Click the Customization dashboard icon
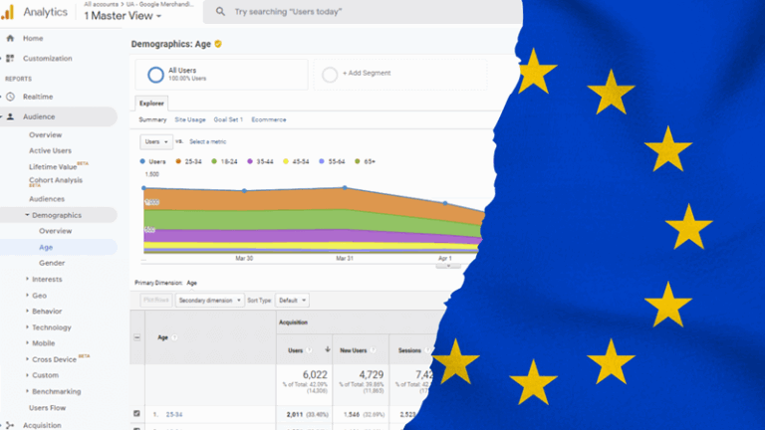Screen dimensions: 765x430 coord(10,58)
